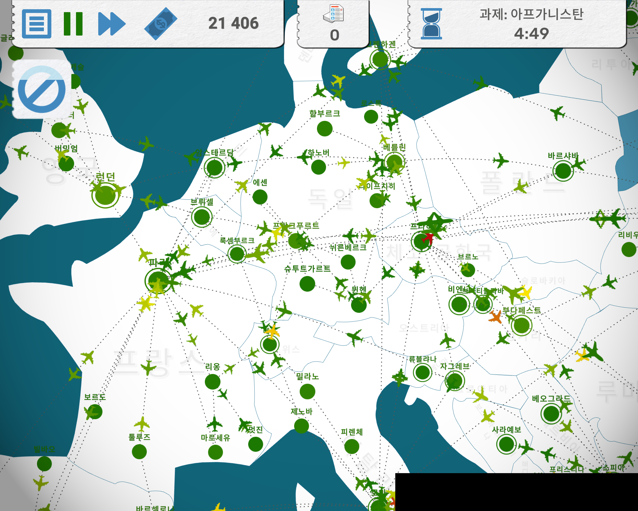
Task: Select the 암스테르담 airport node
Action: (214, 168)
